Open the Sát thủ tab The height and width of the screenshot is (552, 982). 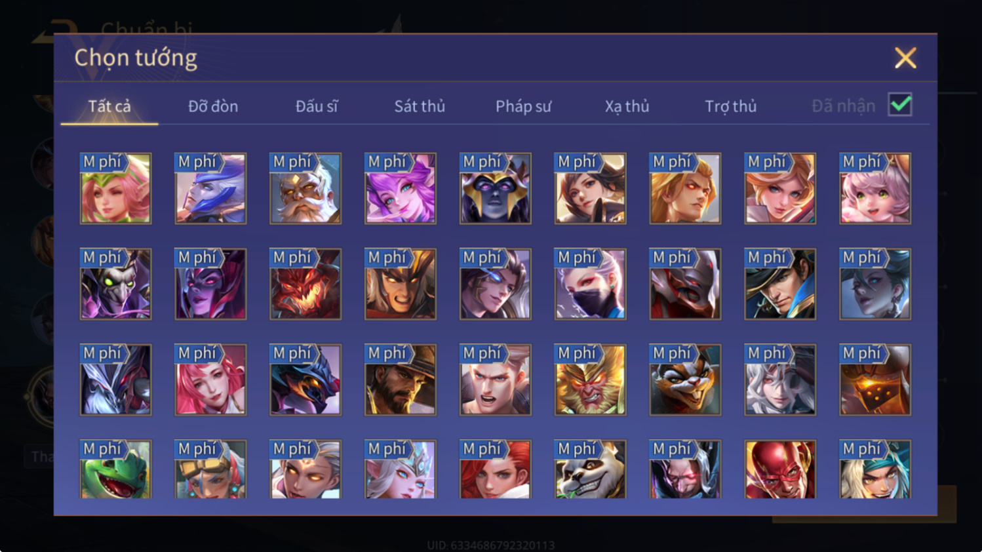(x=420, y=106)
